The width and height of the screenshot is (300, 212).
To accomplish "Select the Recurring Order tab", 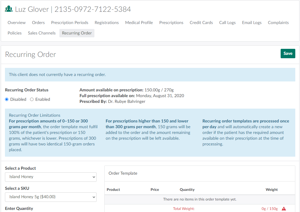I will (x=77, y=33).
